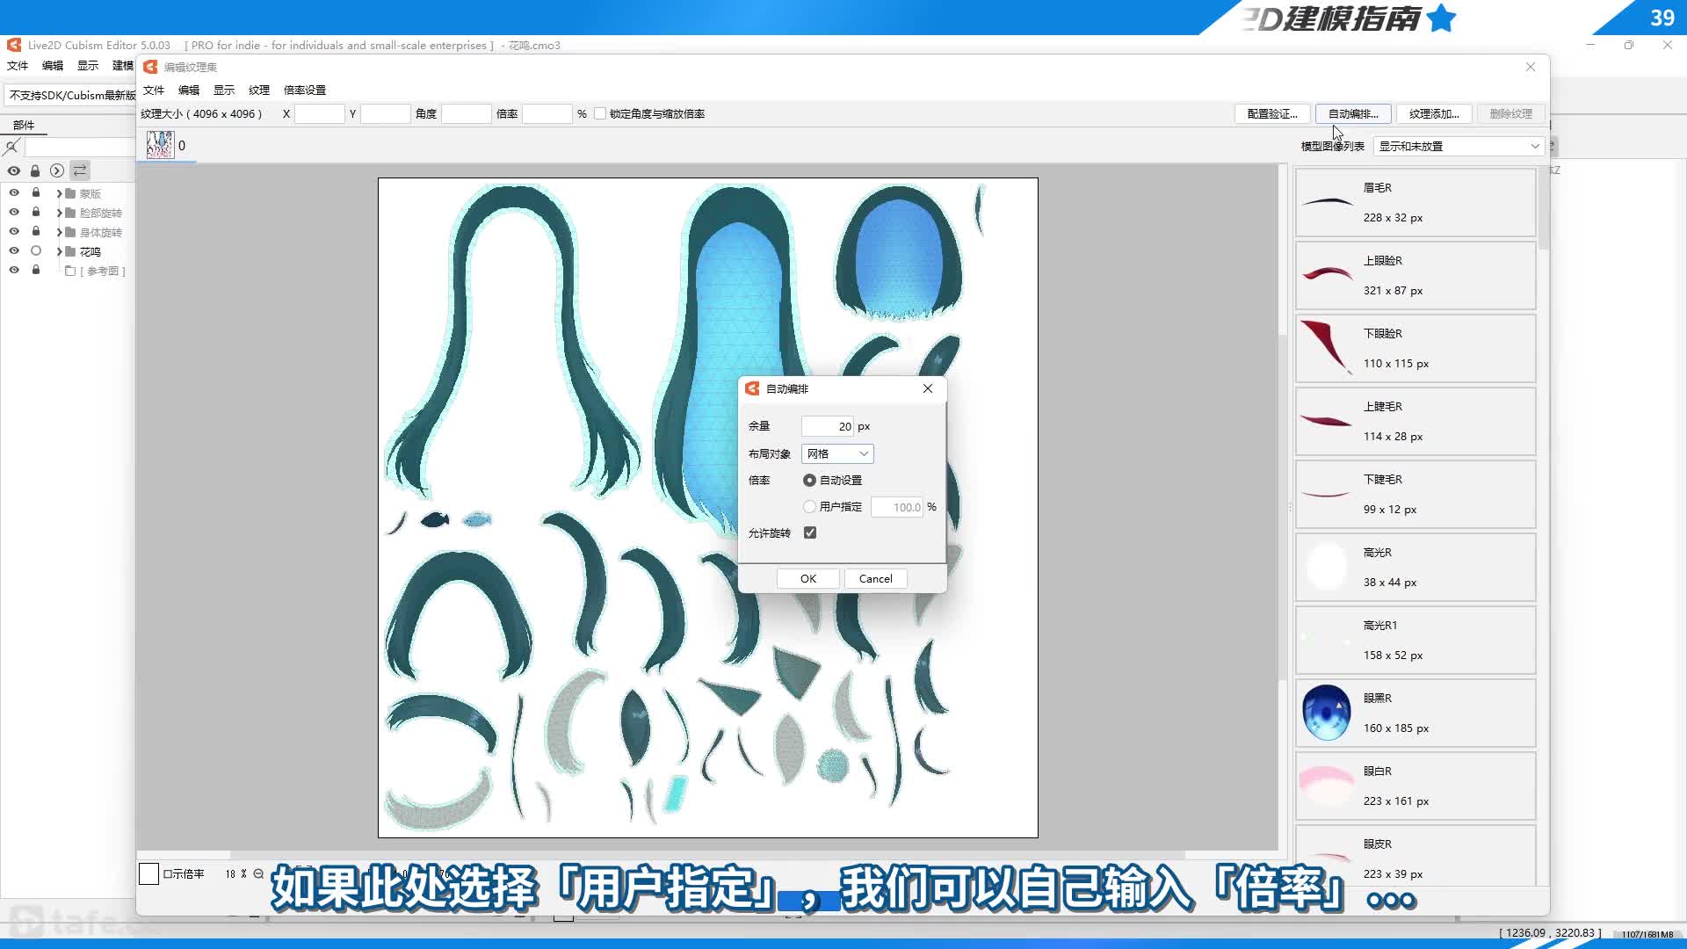Click the header lock icon
Screen dimensions: 1687x949
[x=35, y=170]
